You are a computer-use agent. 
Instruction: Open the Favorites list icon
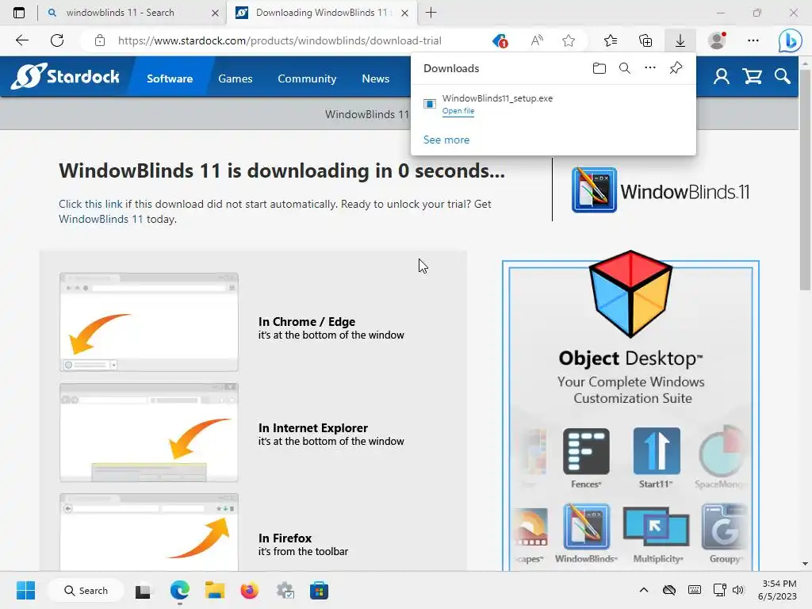point(611,40)
